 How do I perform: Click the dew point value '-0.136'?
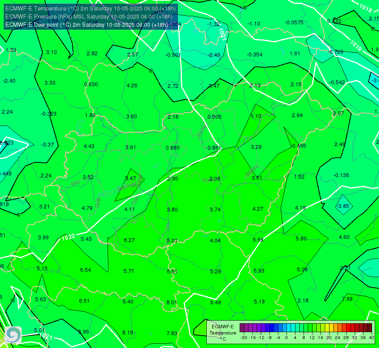[341, 175]
